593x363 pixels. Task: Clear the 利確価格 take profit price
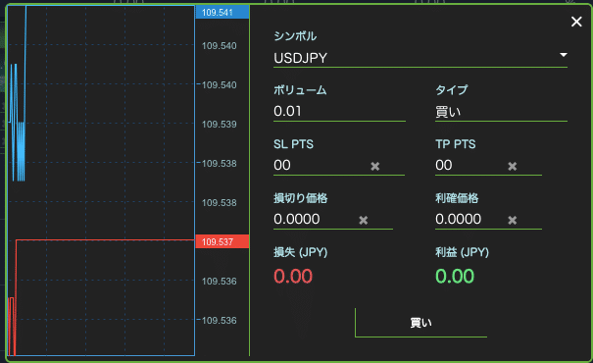[512, 220]
